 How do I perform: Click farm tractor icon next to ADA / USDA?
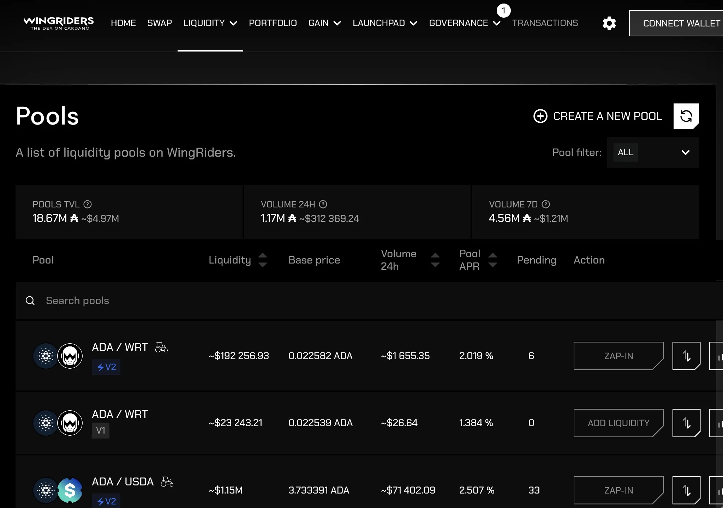[167, 482]
